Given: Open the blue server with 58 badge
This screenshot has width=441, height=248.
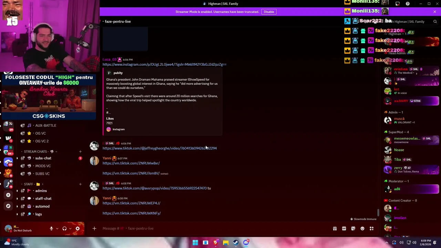Looking at the screenshot, I should tap(8, 162).
